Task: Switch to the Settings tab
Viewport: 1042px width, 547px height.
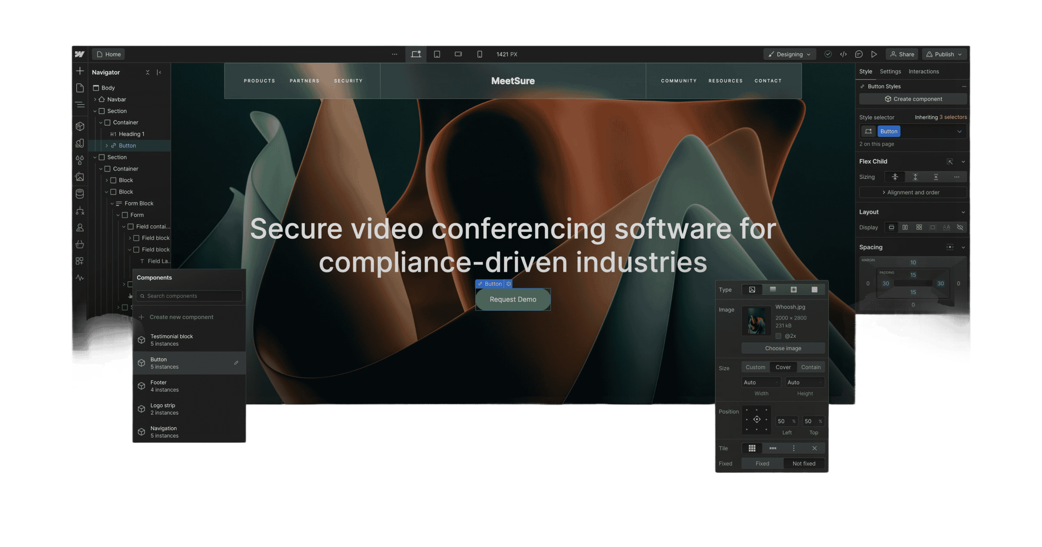Action: [x=890, y=72]
